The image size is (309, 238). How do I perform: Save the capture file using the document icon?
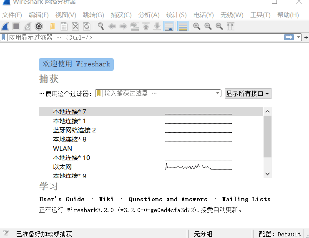[64, 26]
